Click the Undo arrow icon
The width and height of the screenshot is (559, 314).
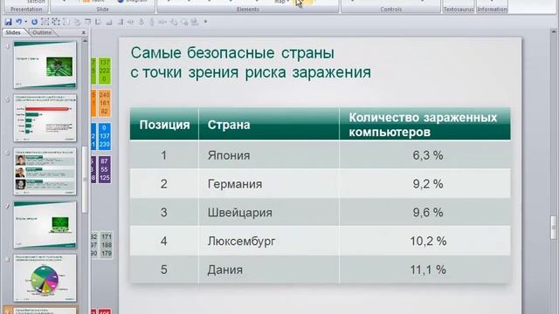19,22
